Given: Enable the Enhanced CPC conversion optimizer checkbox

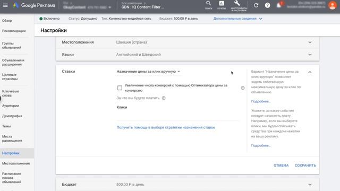Looking at the screenshot, I should point(120,88).
